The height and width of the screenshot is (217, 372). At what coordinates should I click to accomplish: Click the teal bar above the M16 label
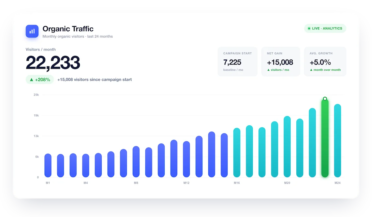click(x=237, y=153)
